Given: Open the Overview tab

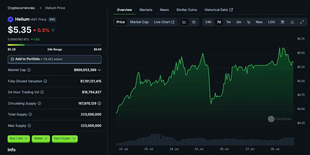Looking at the screenshot, I should coord(124,10).
